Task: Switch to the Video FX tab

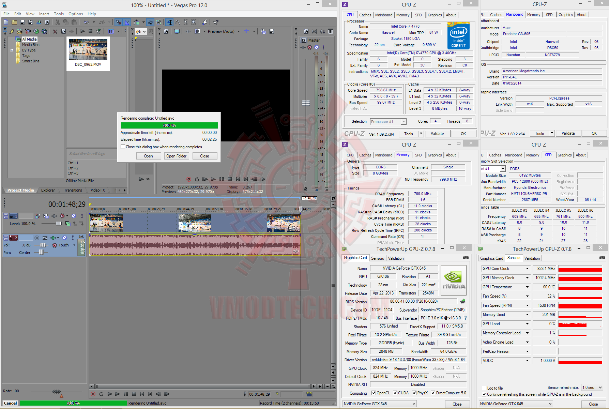Action: 98,190
